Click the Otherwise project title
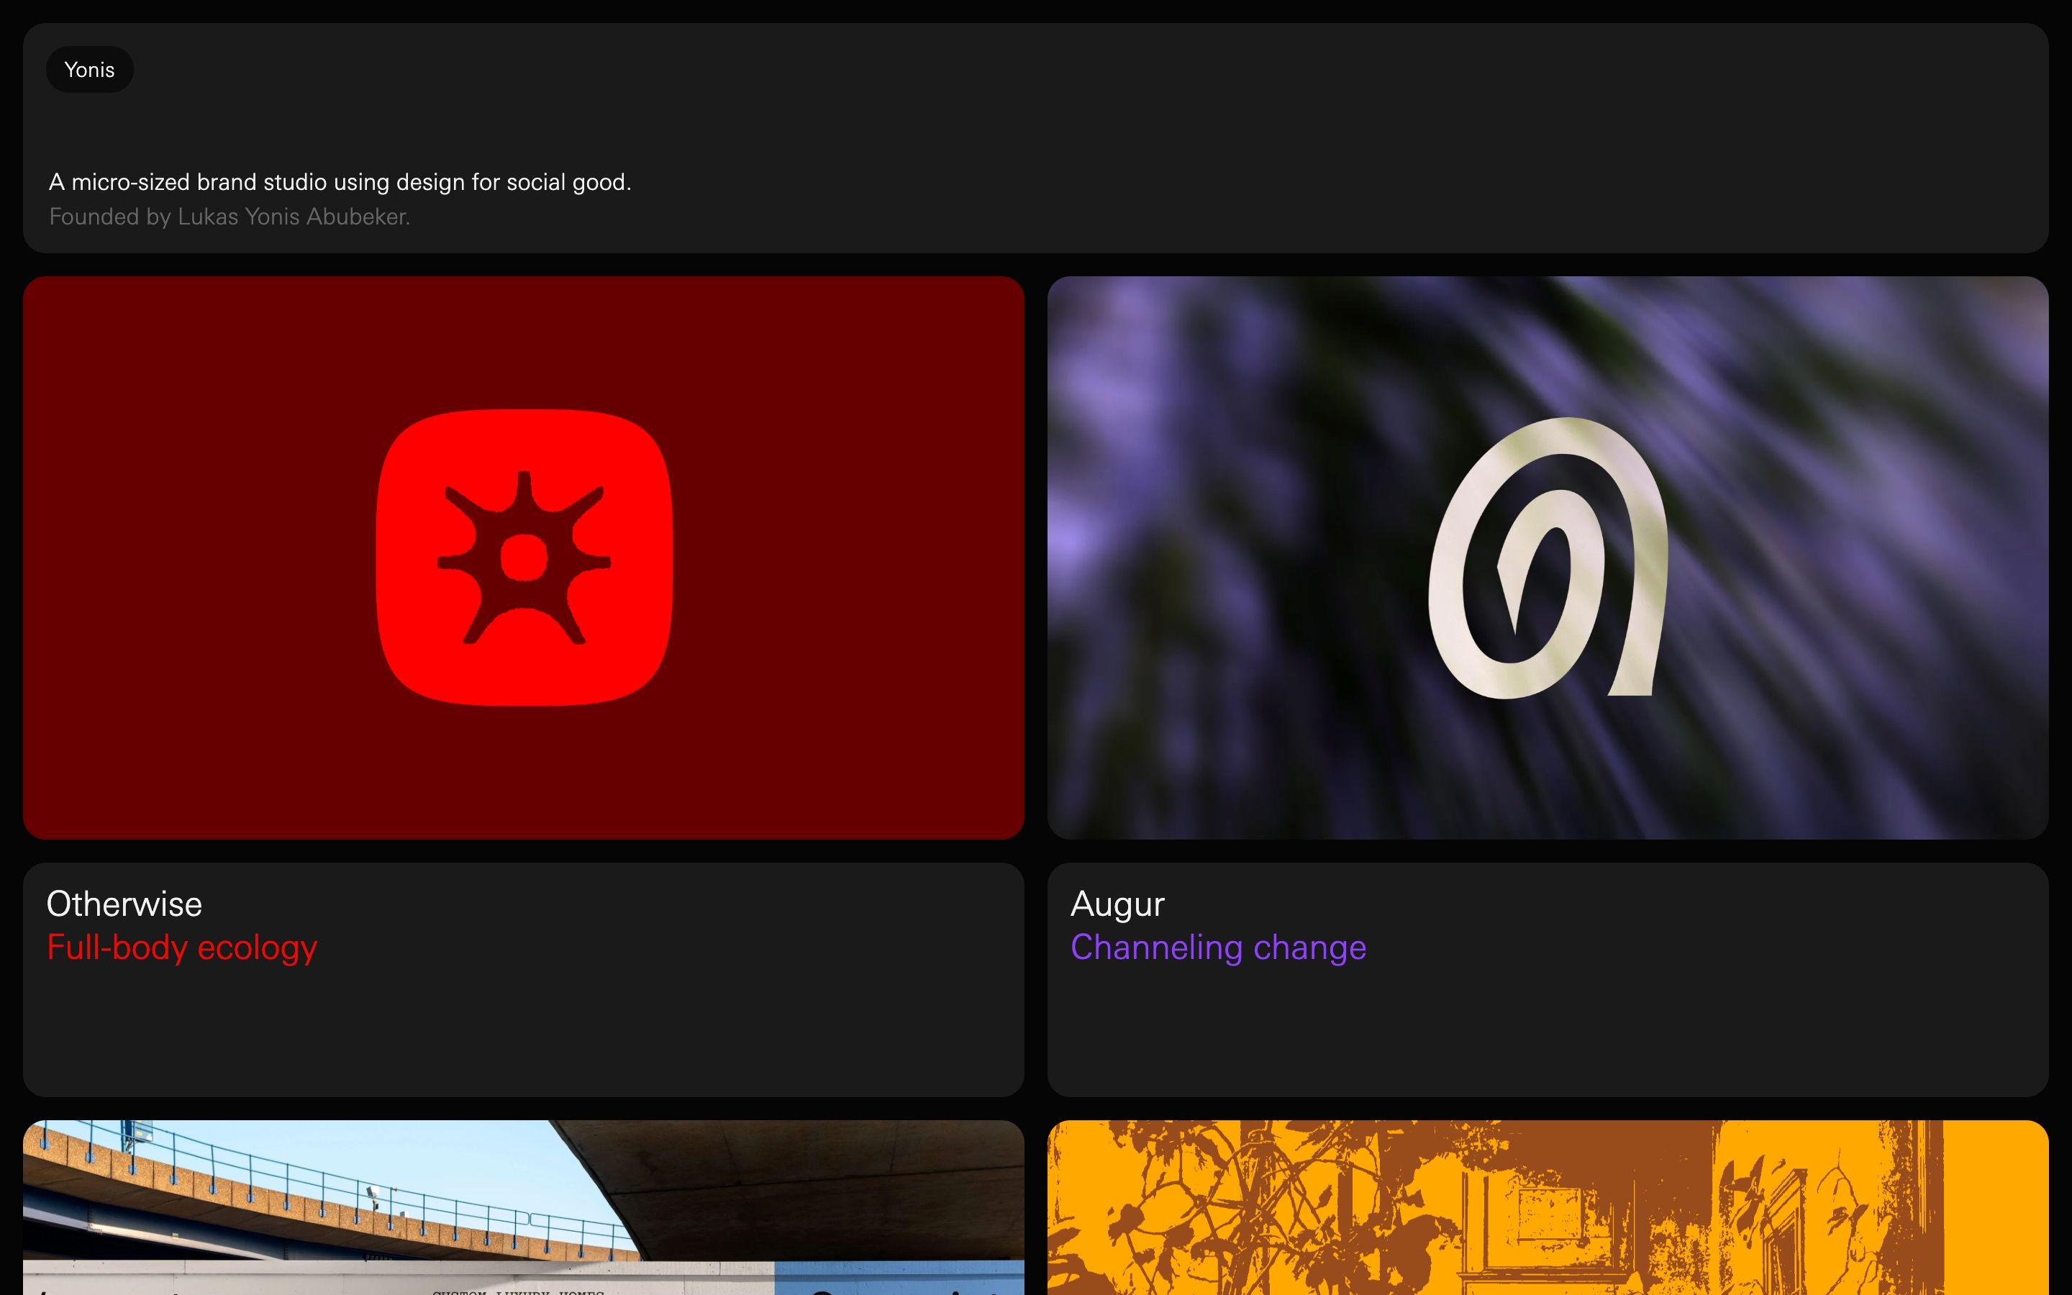 coord(124,904)
